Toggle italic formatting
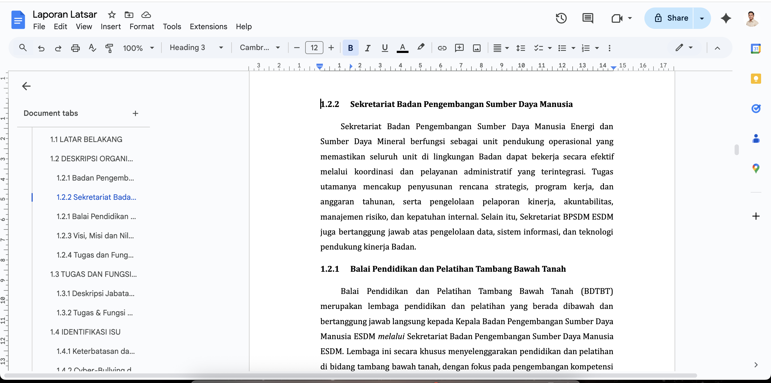Screen dimensions: 771x383 (x=368, y=48)
